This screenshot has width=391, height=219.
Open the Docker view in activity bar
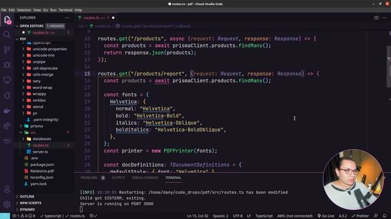pyautogui.click(x=7, y=111)
